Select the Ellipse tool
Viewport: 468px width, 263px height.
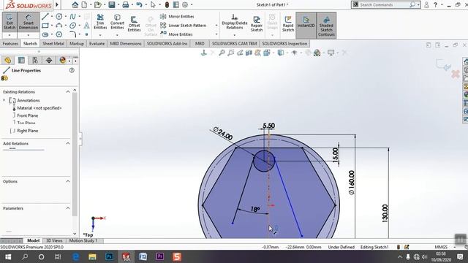[x=73, y=26]
